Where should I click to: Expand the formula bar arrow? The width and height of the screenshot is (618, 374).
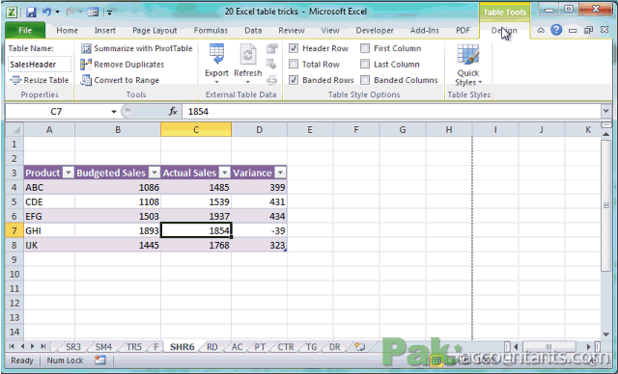(605, 112)
